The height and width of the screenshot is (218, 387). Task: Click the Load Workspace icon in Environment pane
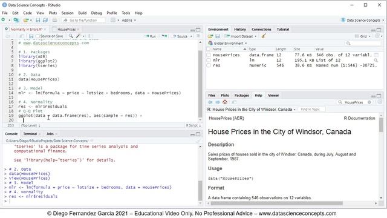point(210,36)
